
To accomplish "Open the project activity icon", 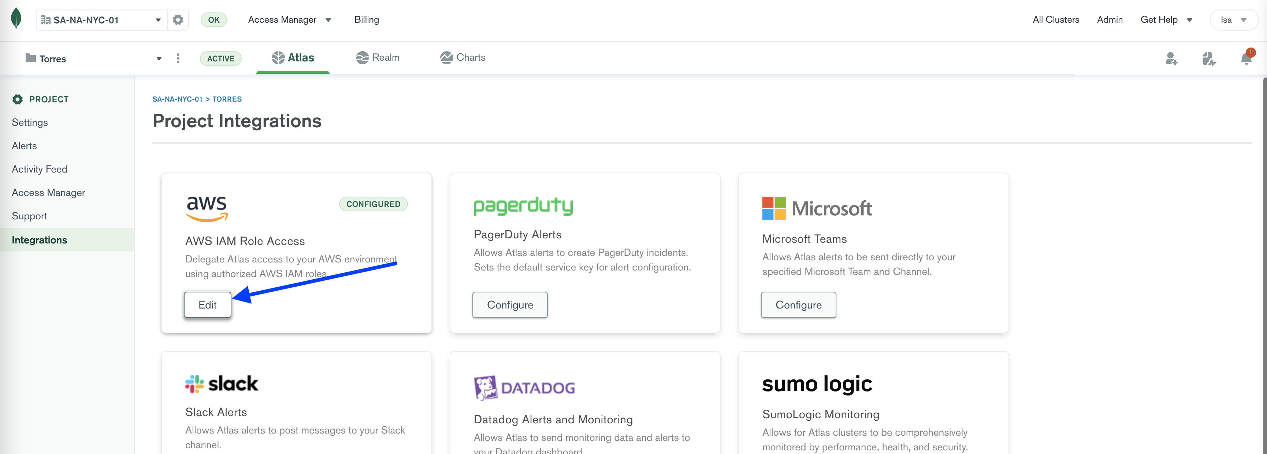I will (x=1208, y=59).
